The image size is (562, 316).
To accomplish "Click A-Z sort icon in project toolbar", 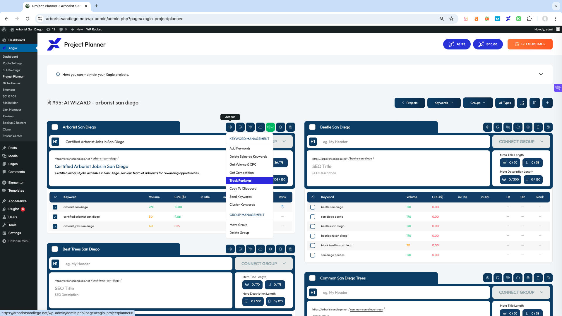I will [x=522, y=103].
